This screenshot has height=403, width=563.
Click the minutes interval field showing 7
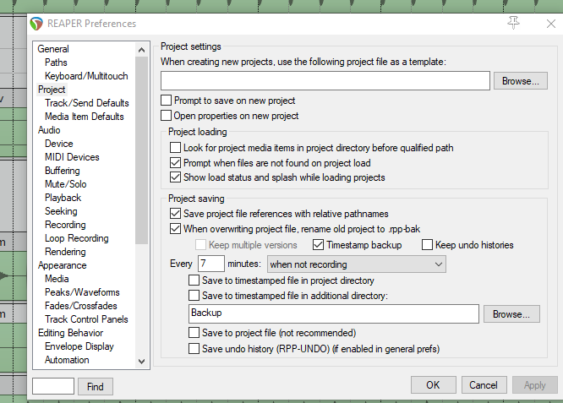tap(211, 264)
